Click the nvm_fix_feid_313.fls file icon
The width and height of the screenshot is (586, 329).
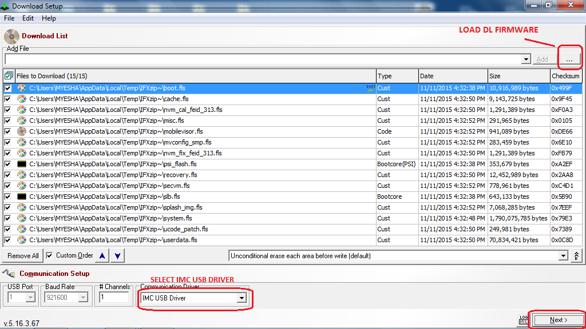[x=22, y=153]
